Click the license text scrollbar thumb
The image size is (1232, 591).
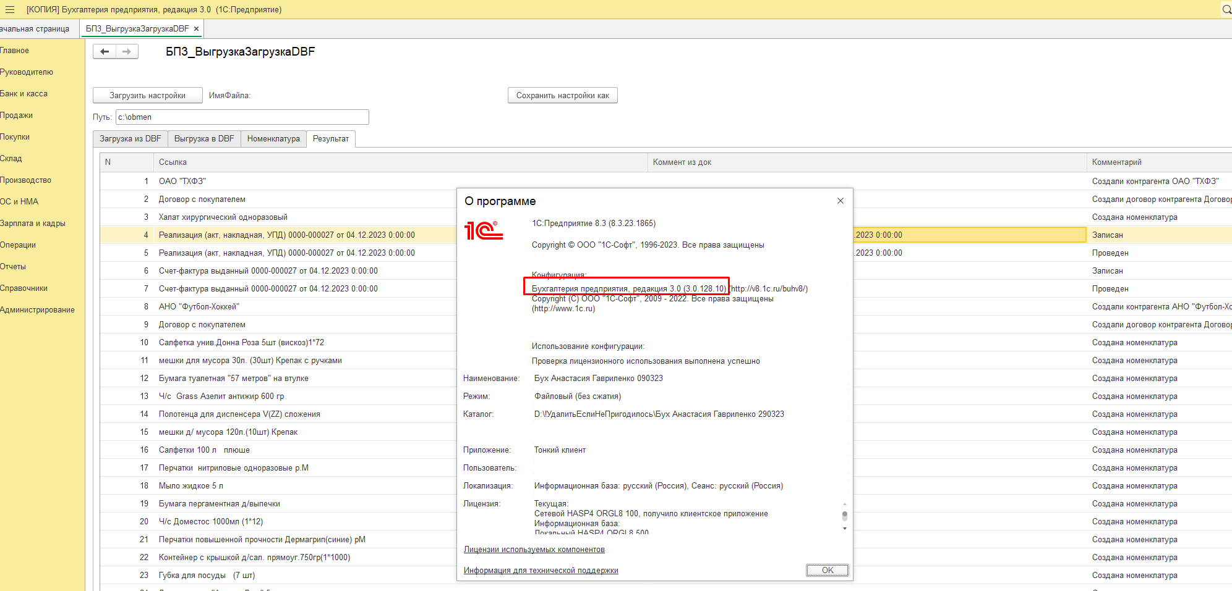(845, 514)
